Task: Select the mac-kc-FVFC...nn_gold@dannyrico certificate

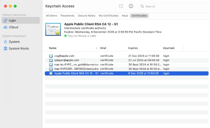Action: 76,64
